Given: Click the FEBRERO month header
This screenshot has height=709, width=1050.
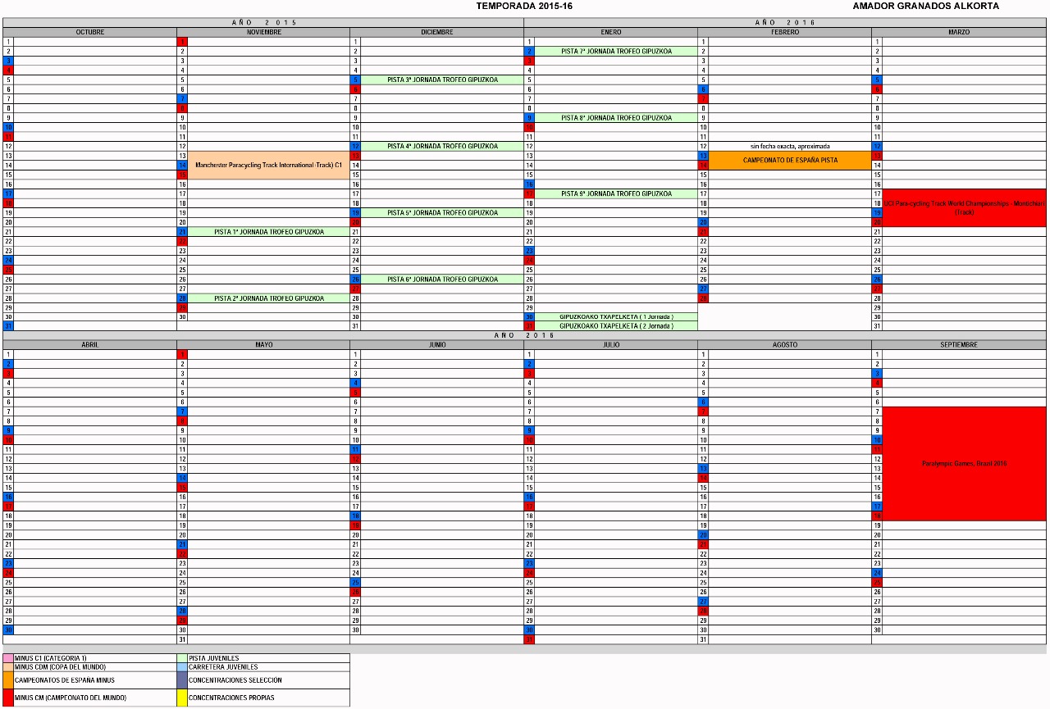Looking at the screenshot, I should [x=785, y=32].
